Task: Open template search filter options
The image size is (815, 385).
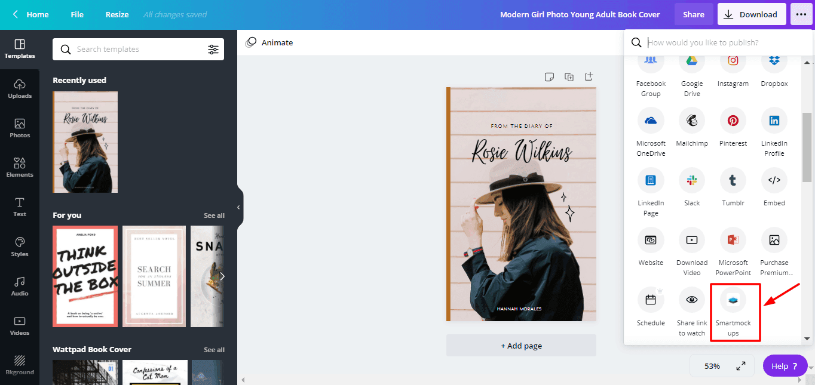Action: pos(213,50)
